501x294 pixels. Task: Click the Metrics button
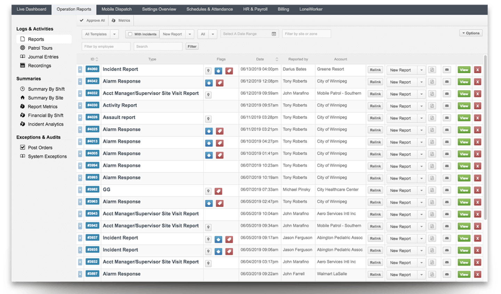coord(121,21)
